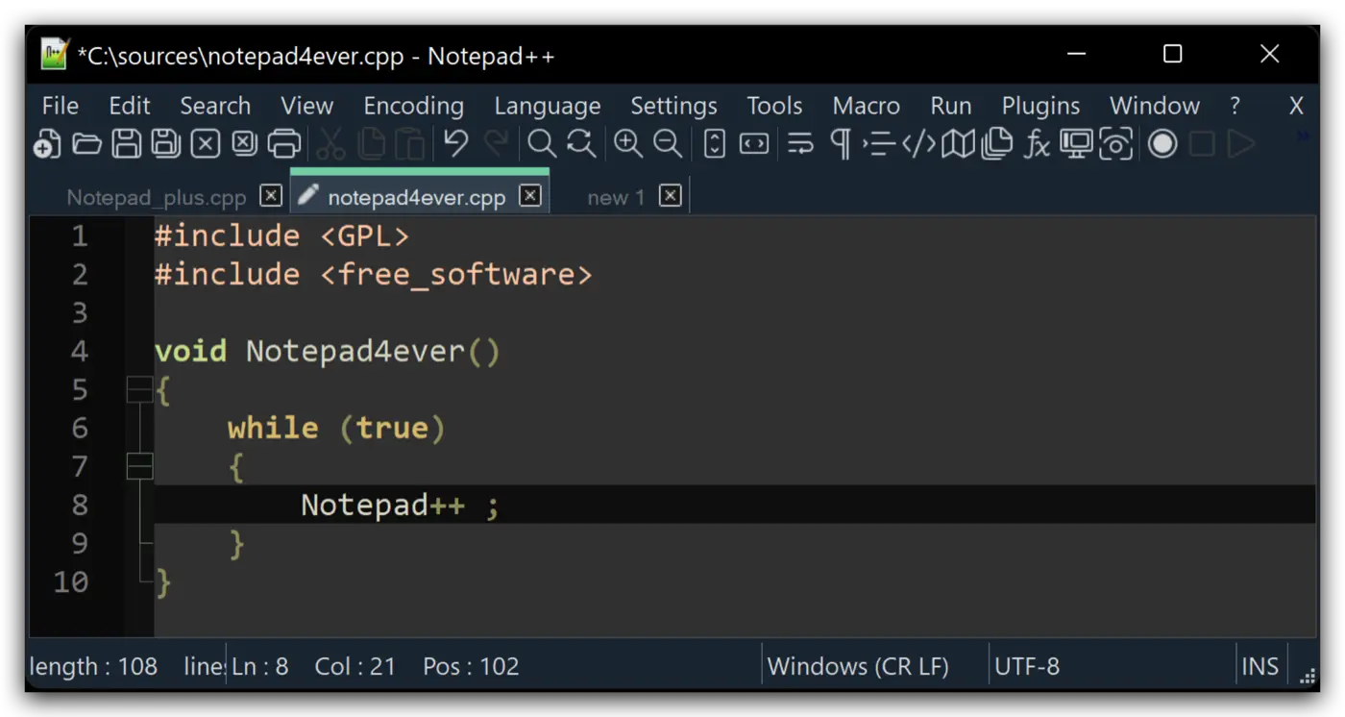Image resolution: width=1345 pixels, height=717 pixels.
Task: Collapse the while block fold on line 7
Action: pos(139,466)
